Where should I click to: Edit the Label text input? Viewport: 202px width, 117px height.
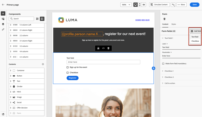tap(181, 47)
